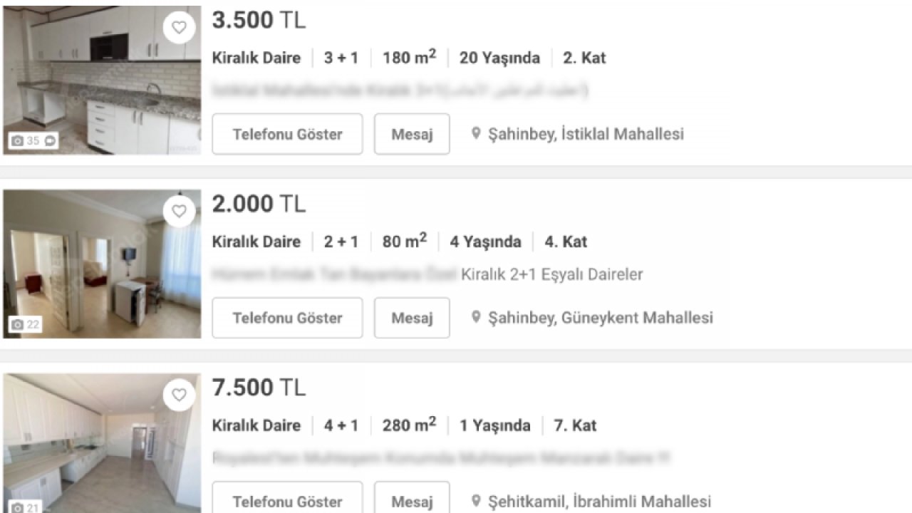Click Mesaj on the 2.000 TL listing
The width and height of the screenshot is (912, 513).
[412, 318]
